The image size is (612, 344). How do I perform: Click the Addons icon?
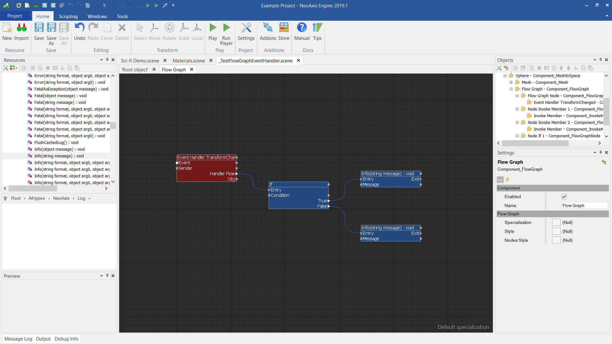(x=268, y=28)
